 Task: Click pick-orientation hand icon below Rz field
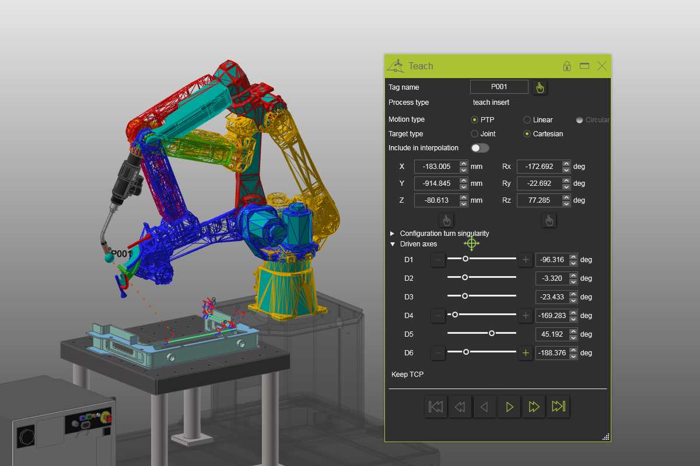[x=549, y=220]
